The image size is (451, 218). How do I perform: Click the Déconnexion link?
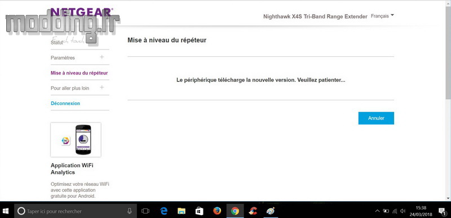click(x=65, y=103)
